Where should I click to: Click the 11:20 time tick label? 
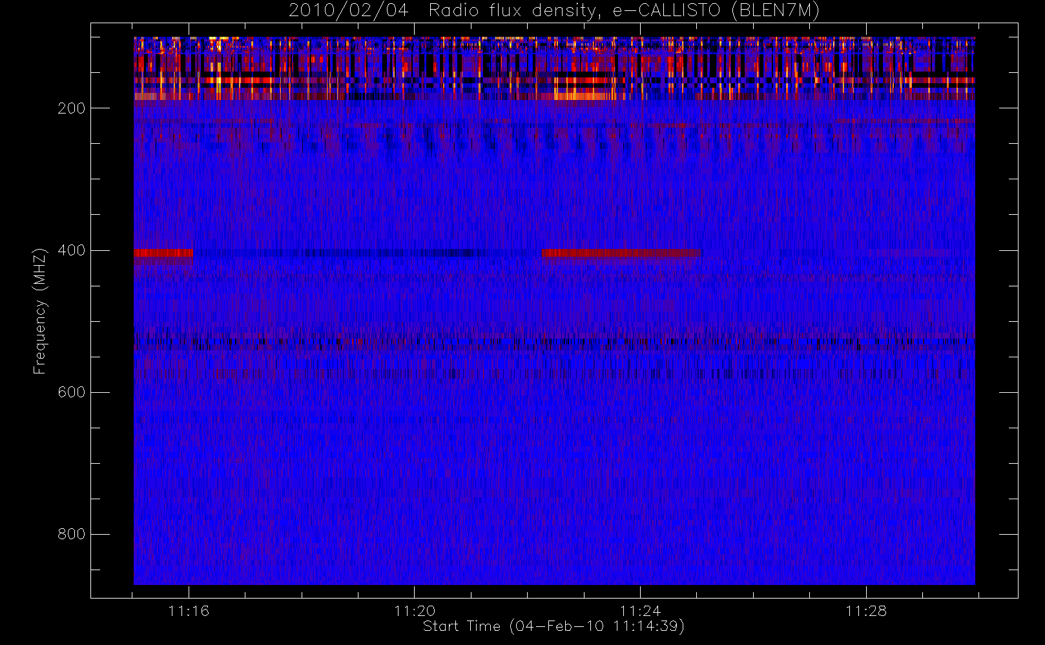pos(415,611)
